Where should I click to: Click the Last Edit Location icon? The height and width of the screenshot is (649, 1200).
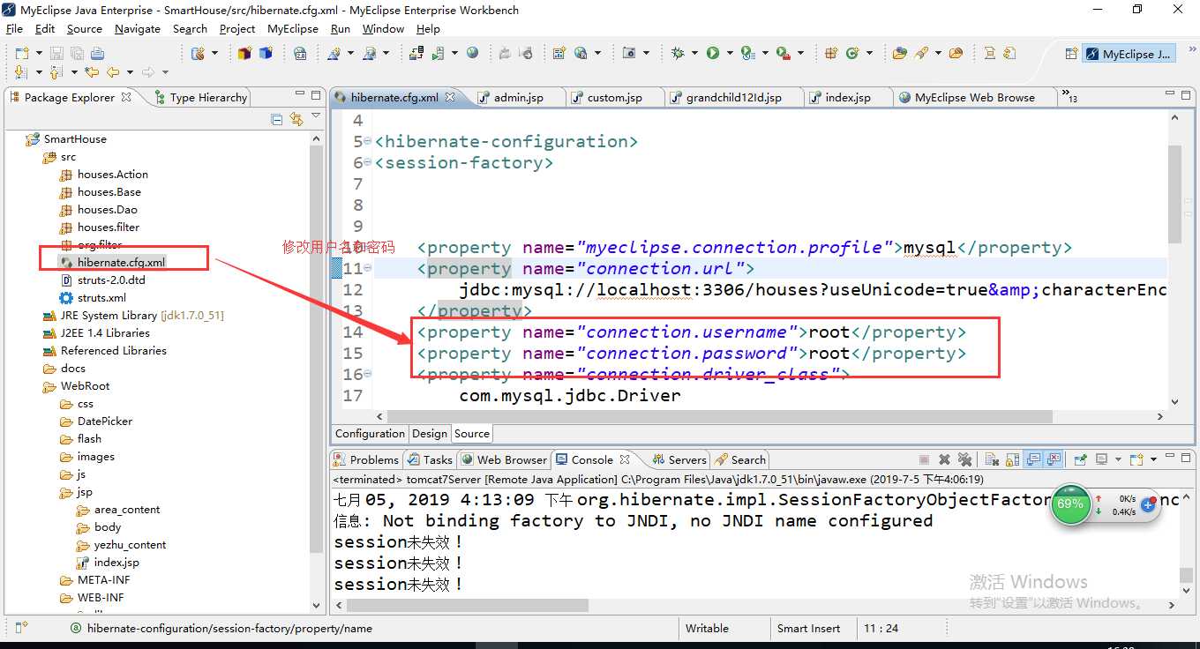tap(92, 72)
